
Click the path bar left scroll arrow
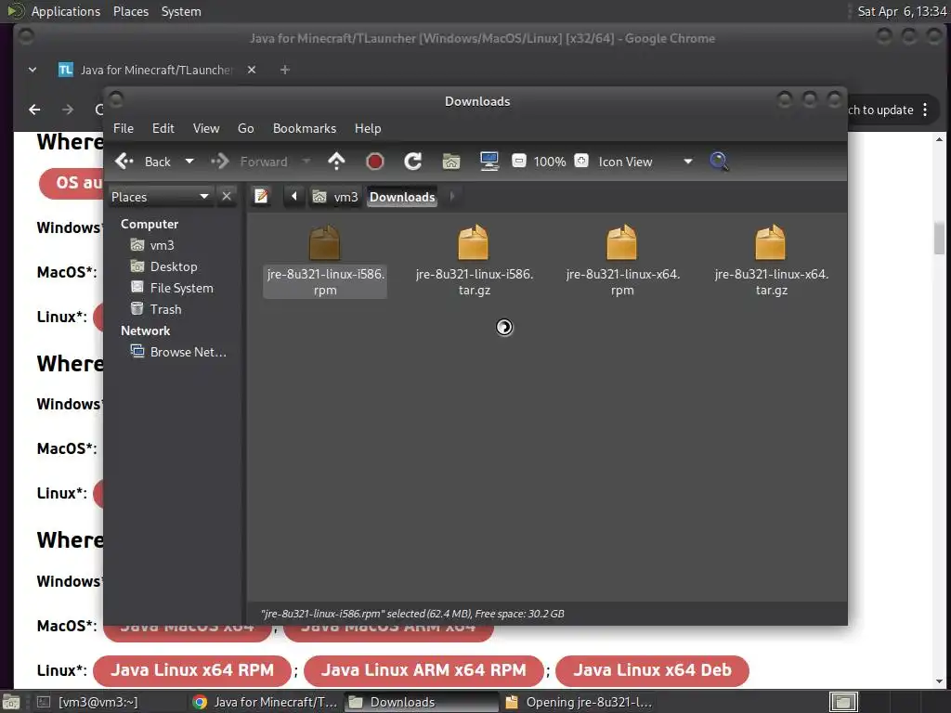(294, 197)
